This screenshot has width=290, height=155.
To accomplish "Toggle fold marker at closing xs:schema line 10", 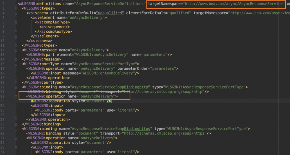I will coord(16,40).
